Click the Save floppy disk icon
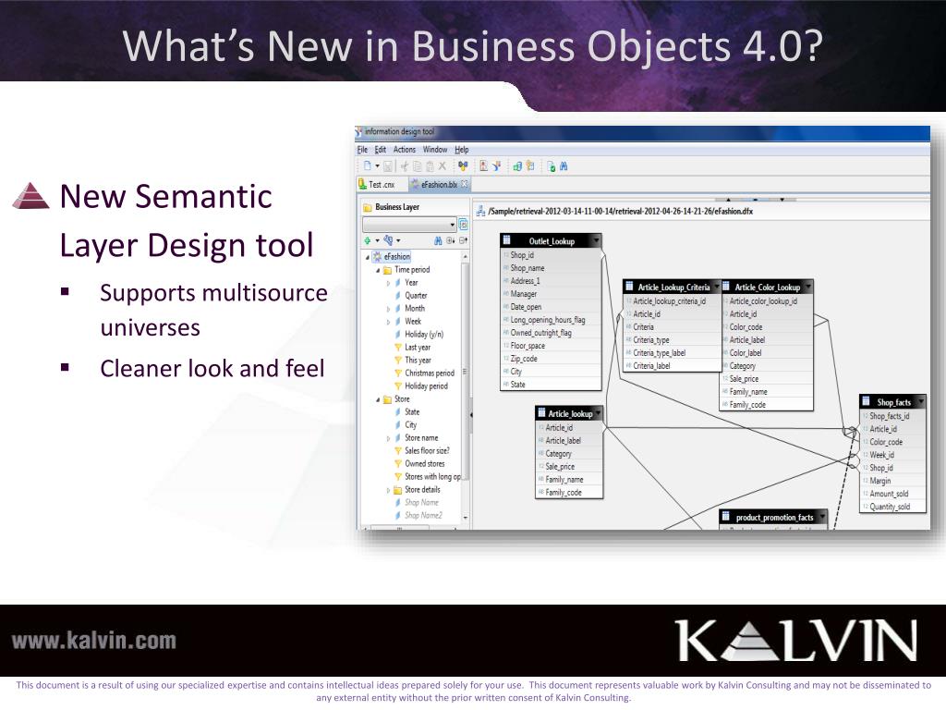 [x=388, y=166]
